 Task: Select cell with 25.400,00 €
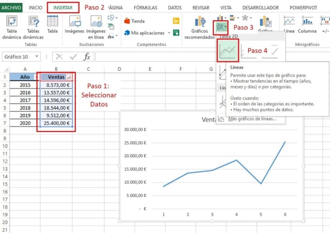[56, 123]
